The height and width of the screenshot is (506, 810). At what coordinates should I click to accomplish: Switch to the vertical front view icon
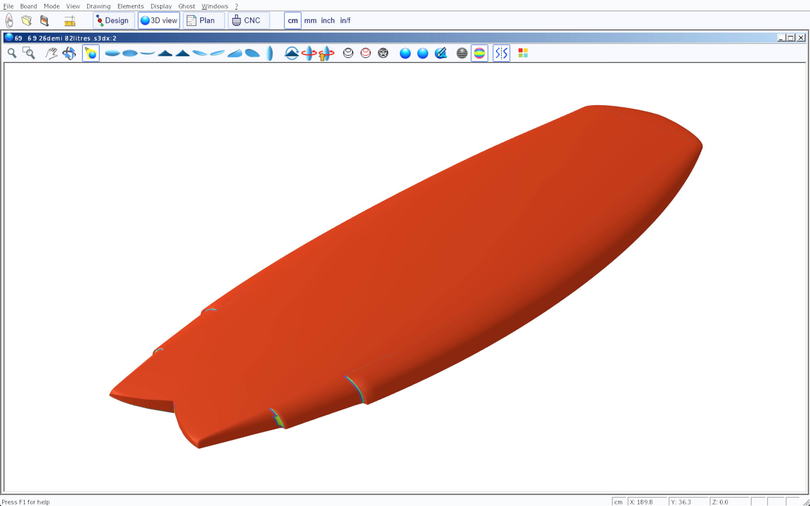click(x=270, y=53)
